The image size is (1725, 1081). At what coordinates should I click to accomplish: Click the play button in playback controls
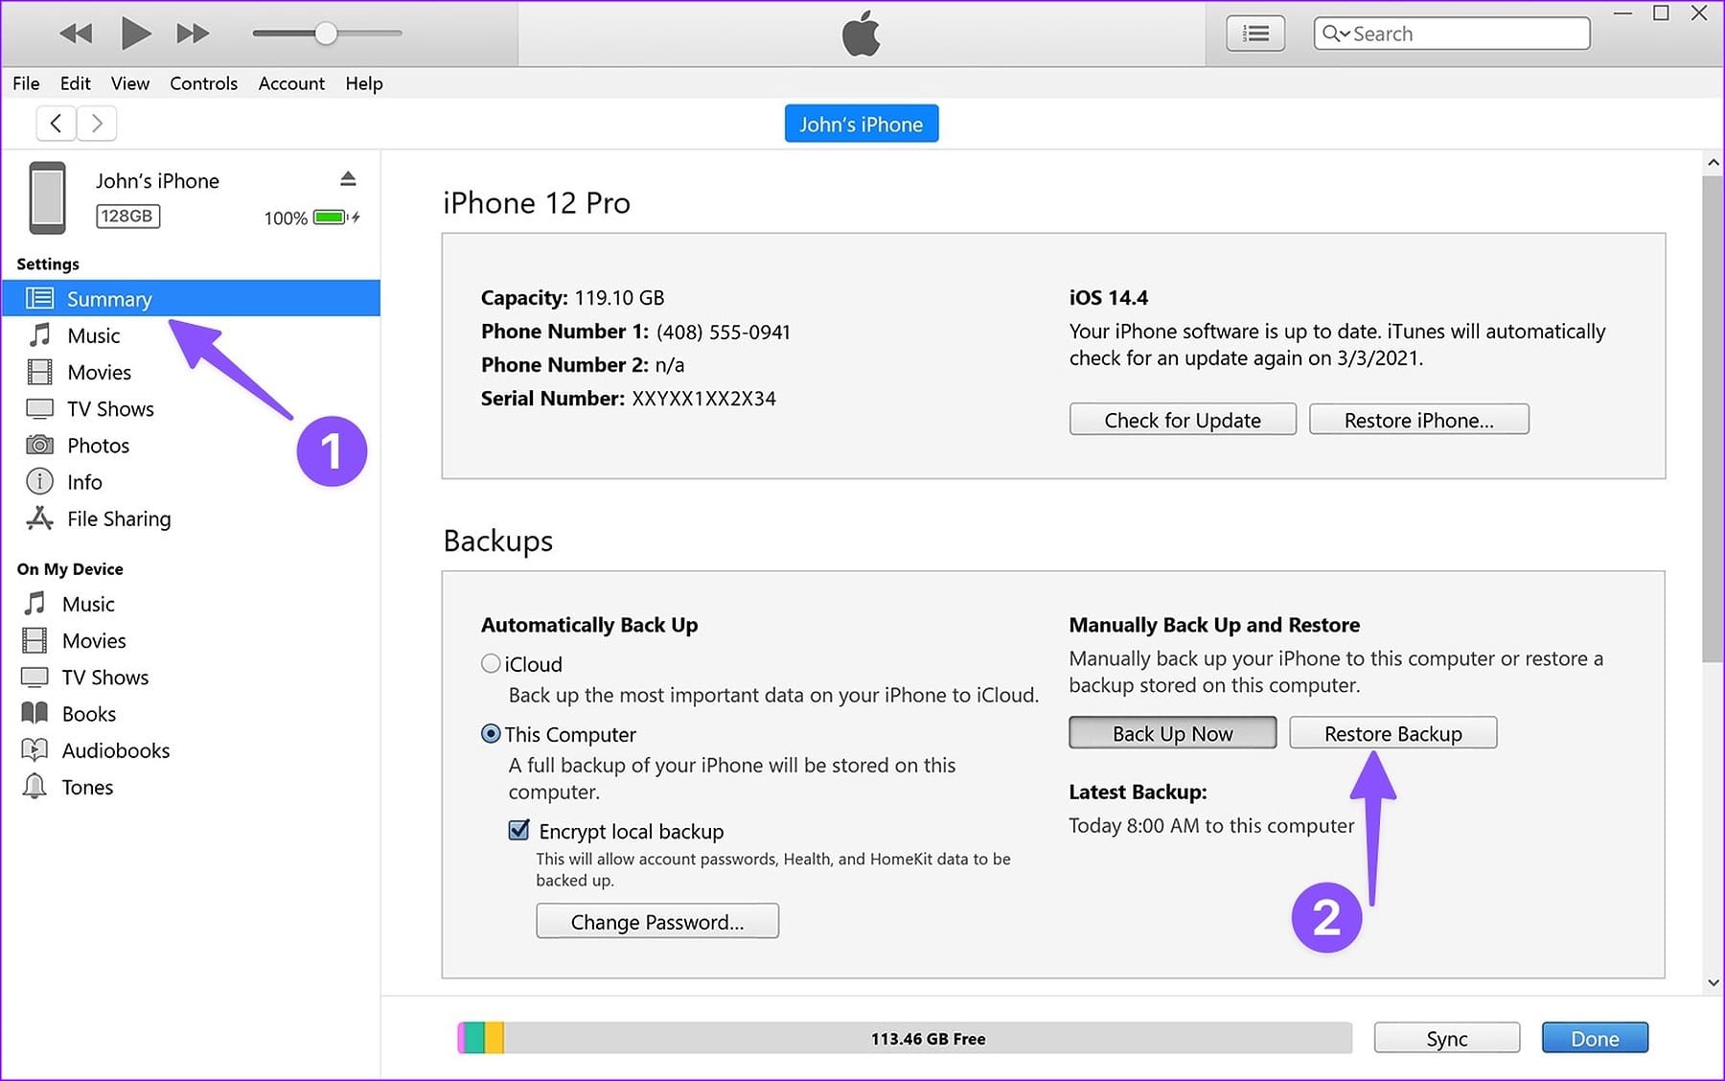click(x=135, y=34)
